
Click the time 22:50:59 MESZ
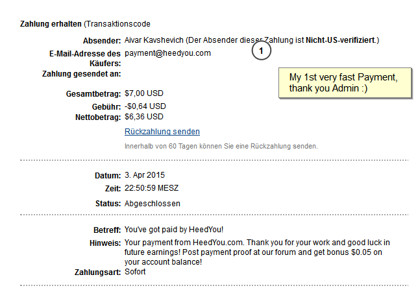[x=151, y=188]
